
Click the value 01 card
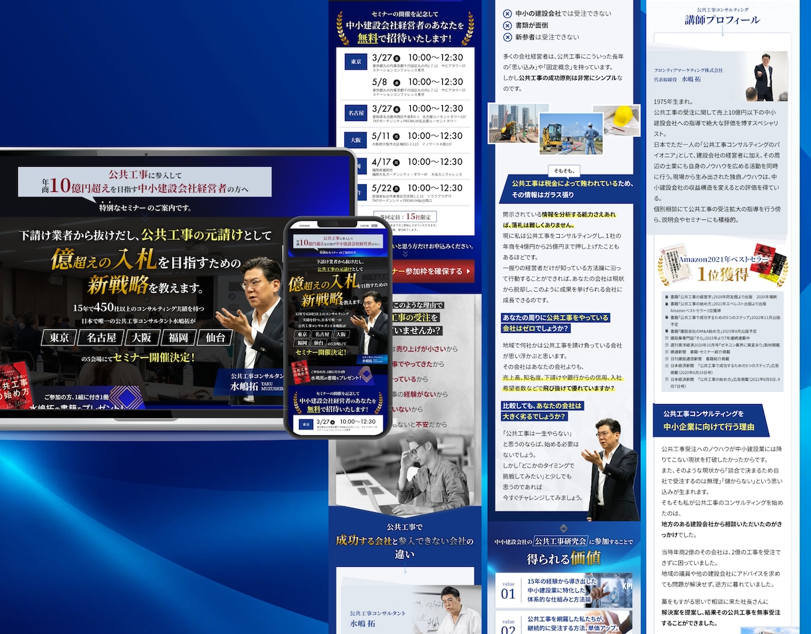(x=564, y=589)
